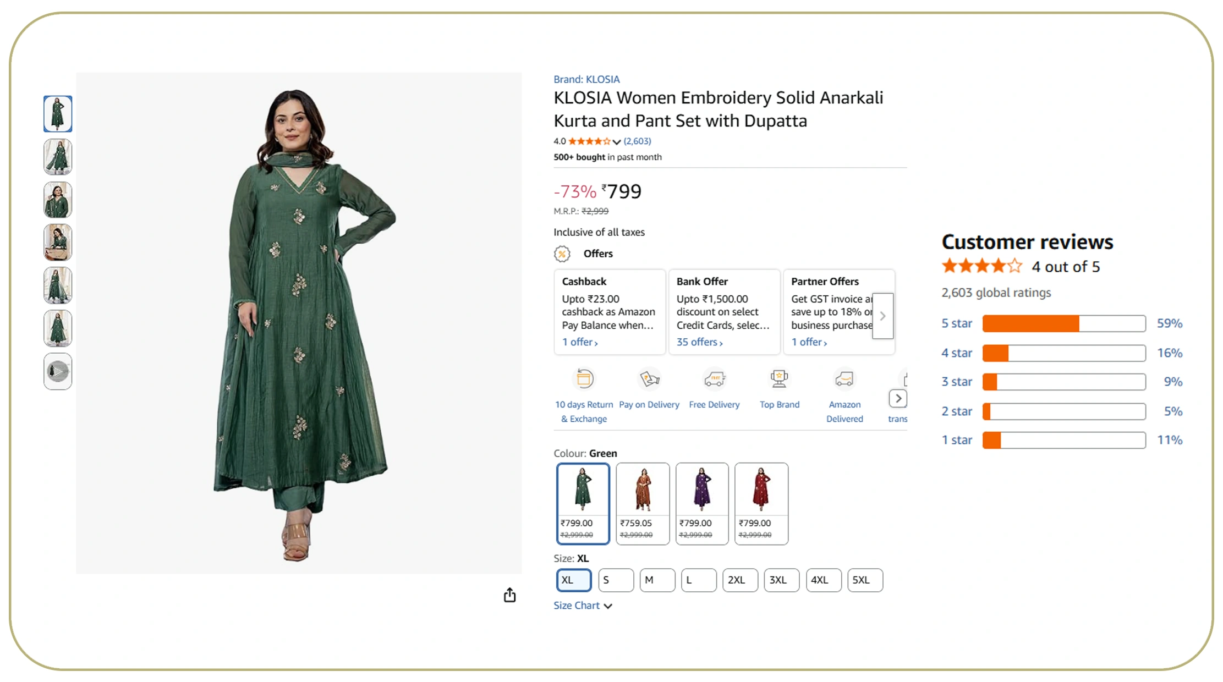Play the product video thumbnail
Image resolution: width=1223 pixels, height=682 pixels.
(x=58, y=371)
